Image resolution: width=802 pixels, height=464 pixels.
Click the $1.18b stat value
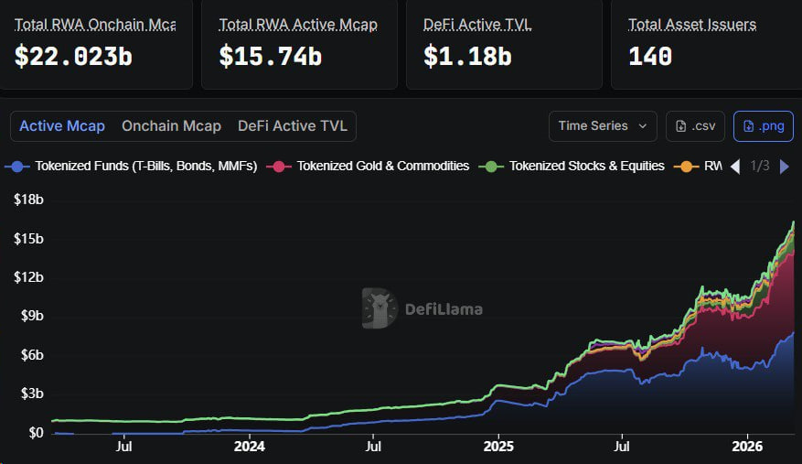467,57
